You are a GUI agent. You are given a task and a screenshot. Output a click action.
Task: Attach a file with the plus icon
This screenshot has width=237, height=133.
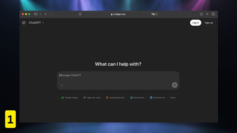[62, 85]
